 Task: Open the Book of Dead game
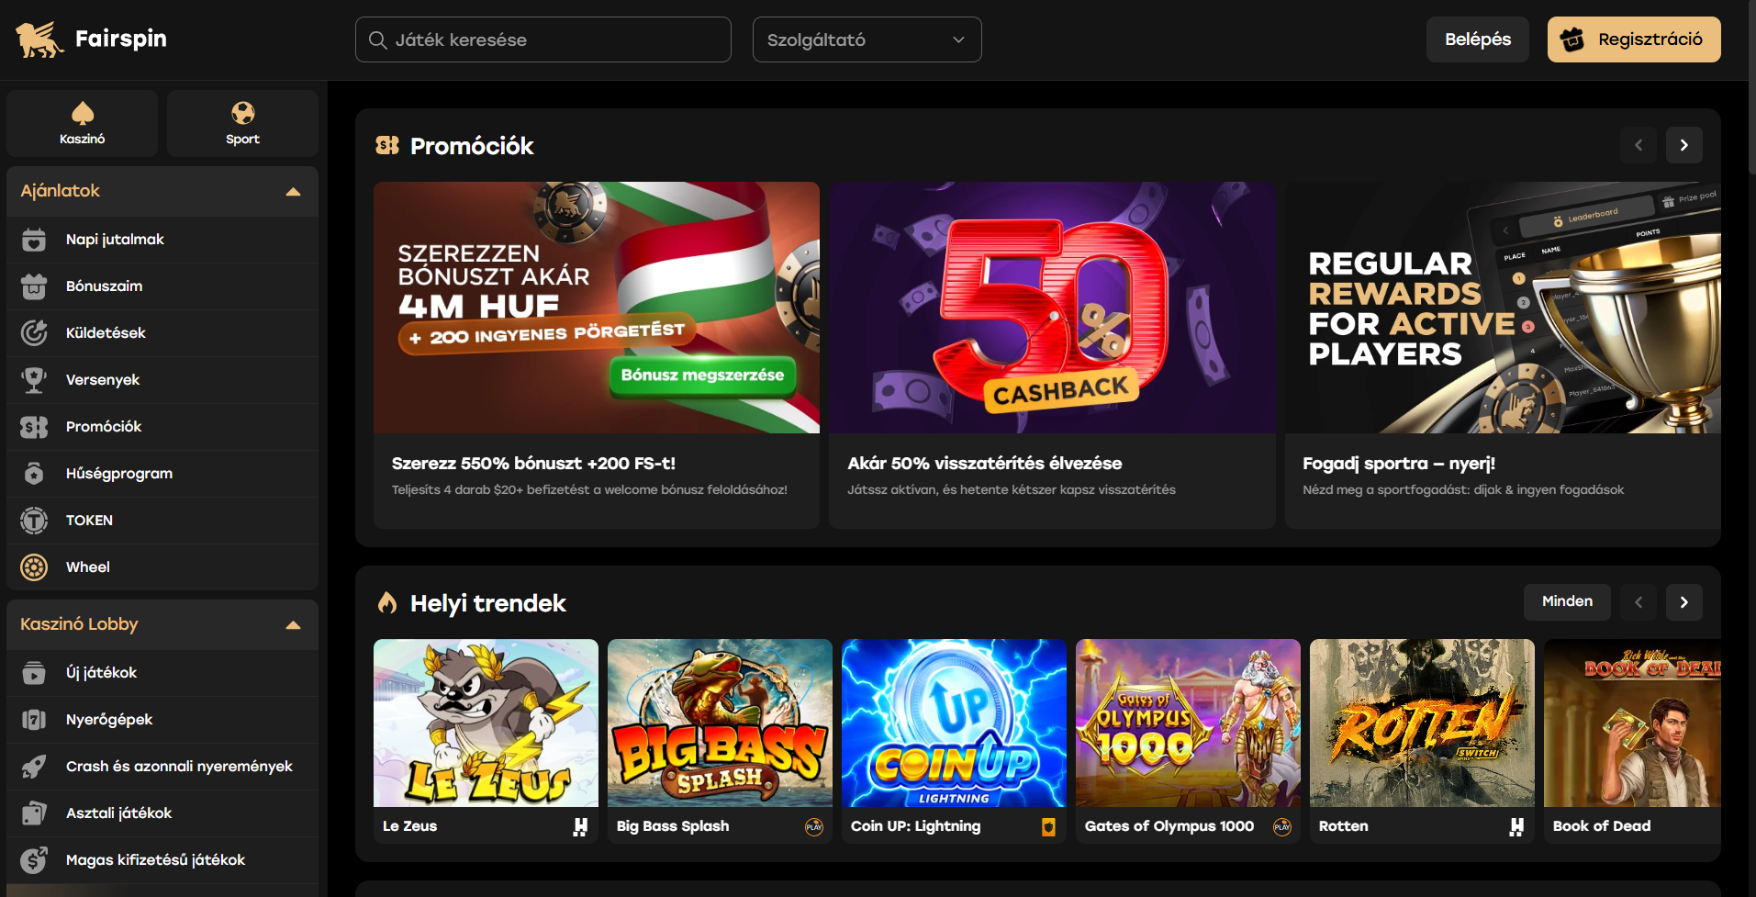click(1632, 723)
